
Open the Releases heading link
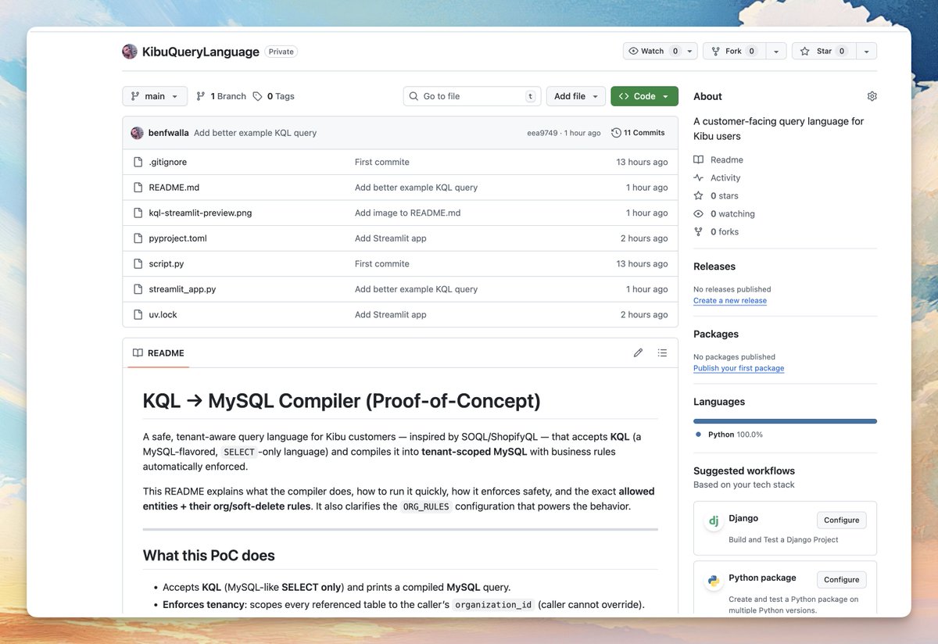tap(714, 267)
